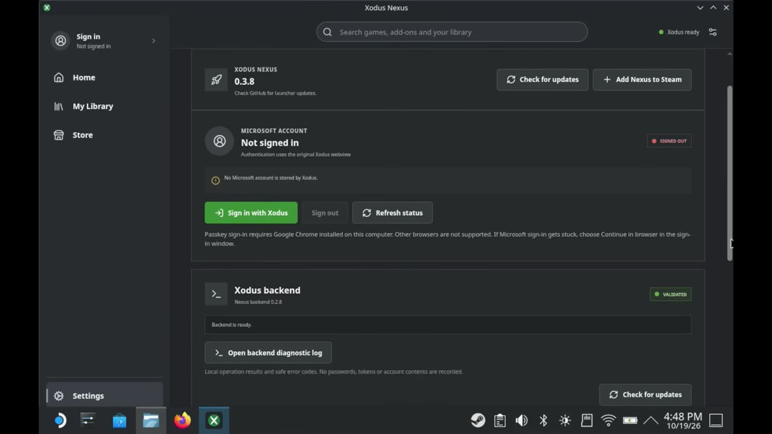Screen dimensions: 772x434
Task: Click the Sign in profile avatar icon
Action: pyautogui.click(x=61, y=41)
